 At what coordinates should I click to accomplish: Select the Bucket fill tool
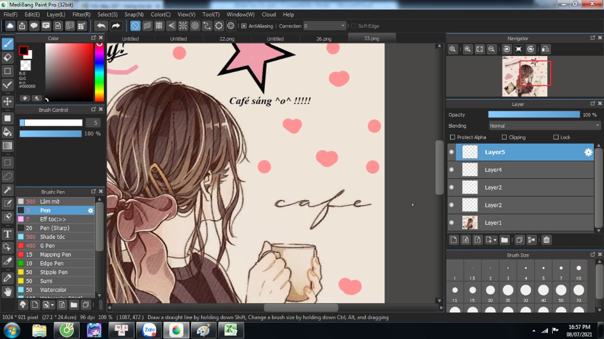point(8,132)
